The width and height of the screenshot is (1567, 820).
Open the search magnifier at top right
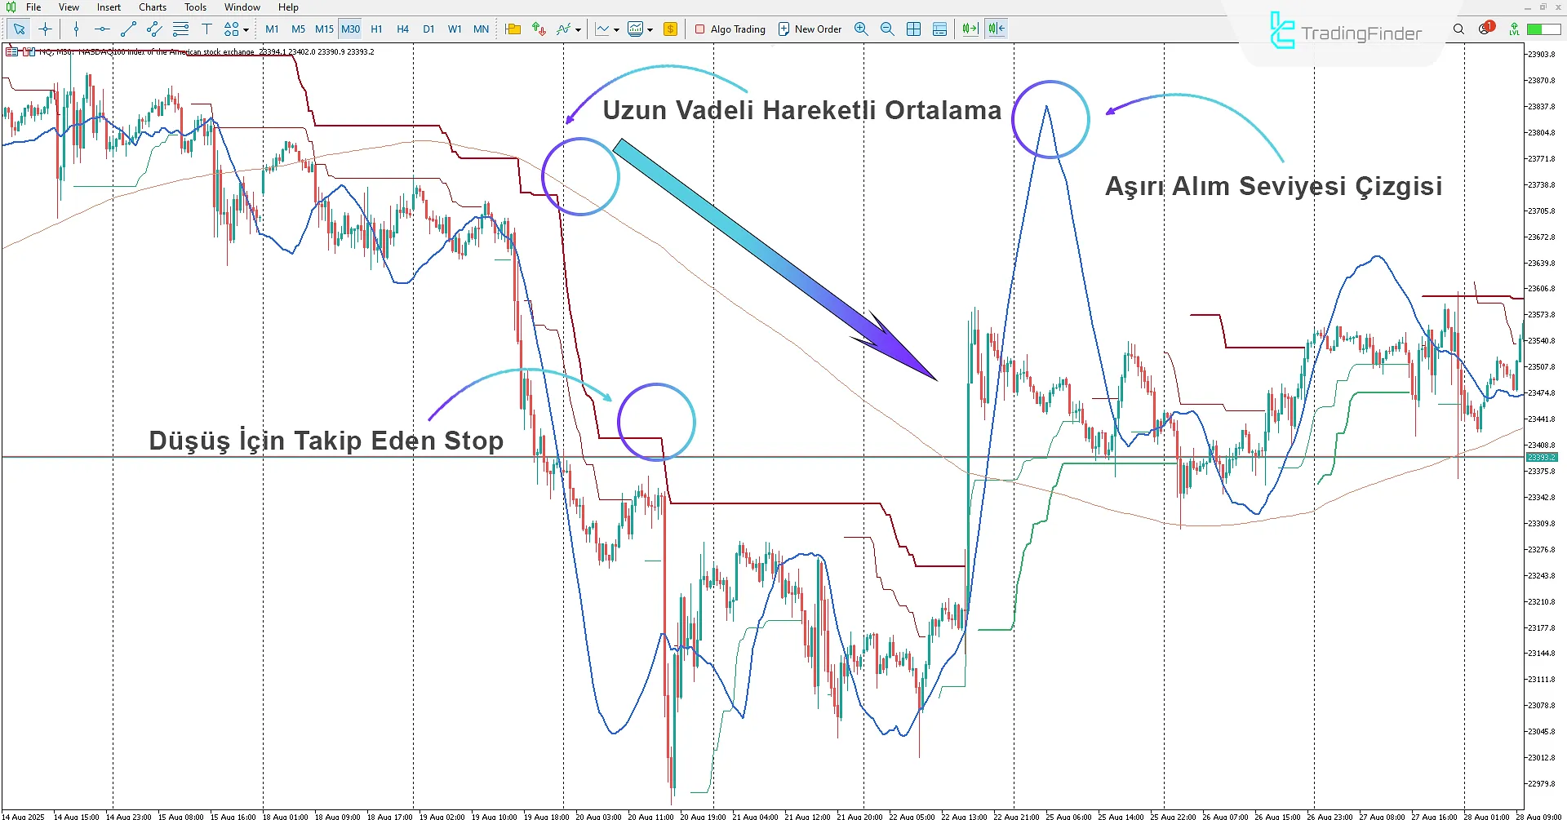tap(1458, 29)
